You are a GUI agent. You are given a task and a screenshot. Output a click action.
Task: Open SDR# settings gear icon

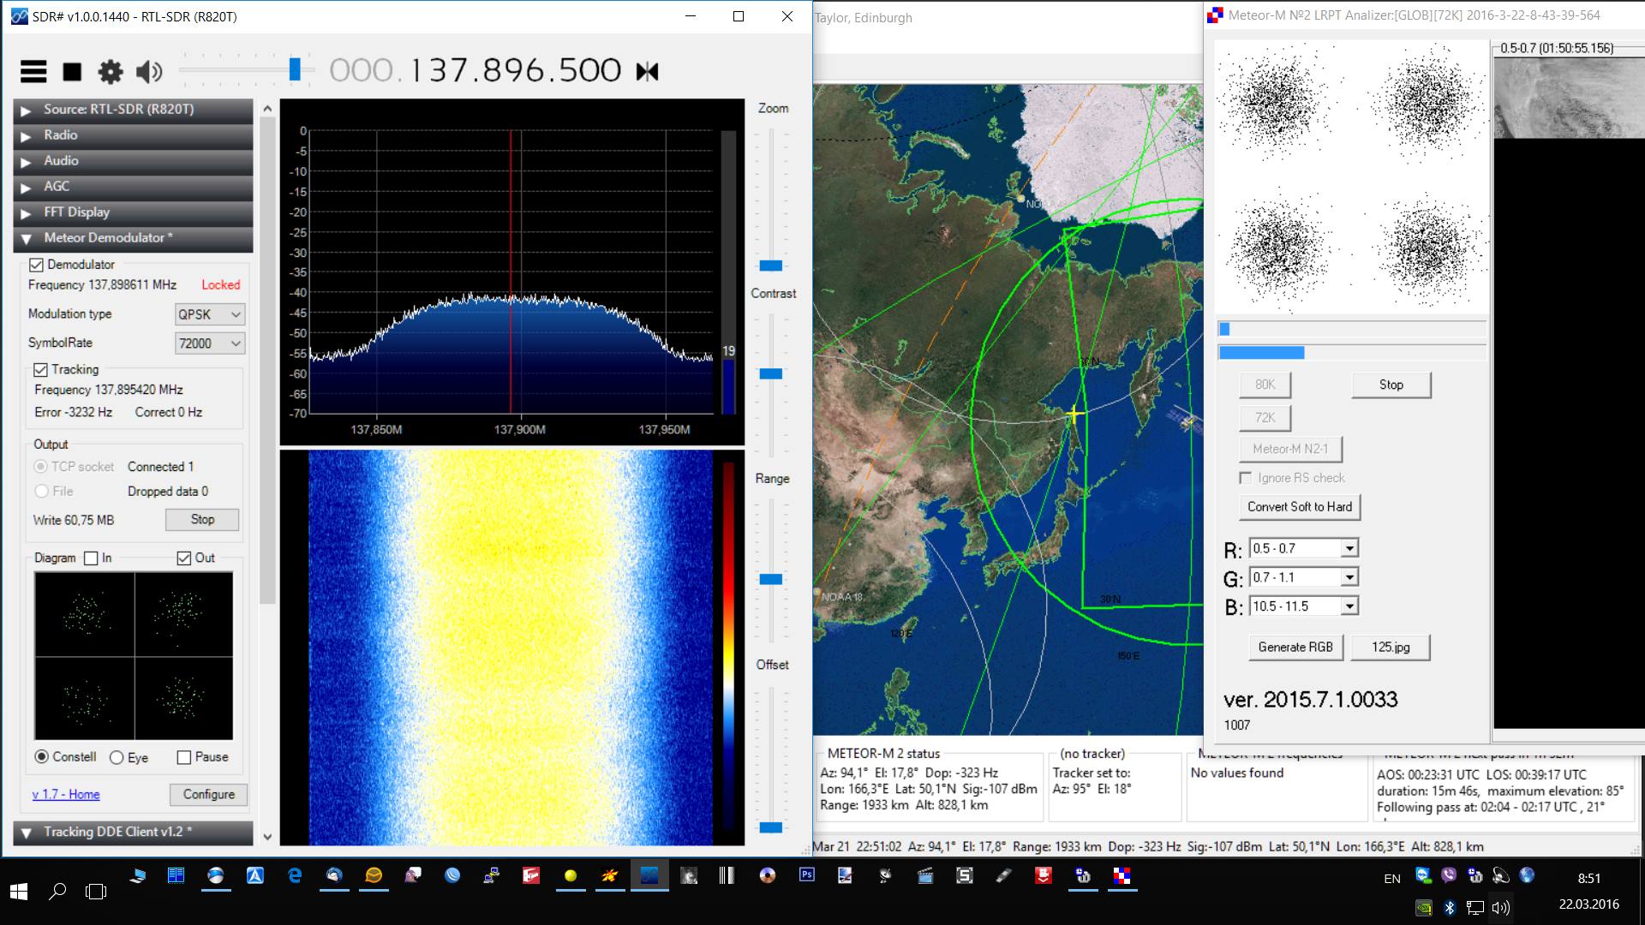pos(111,71)
